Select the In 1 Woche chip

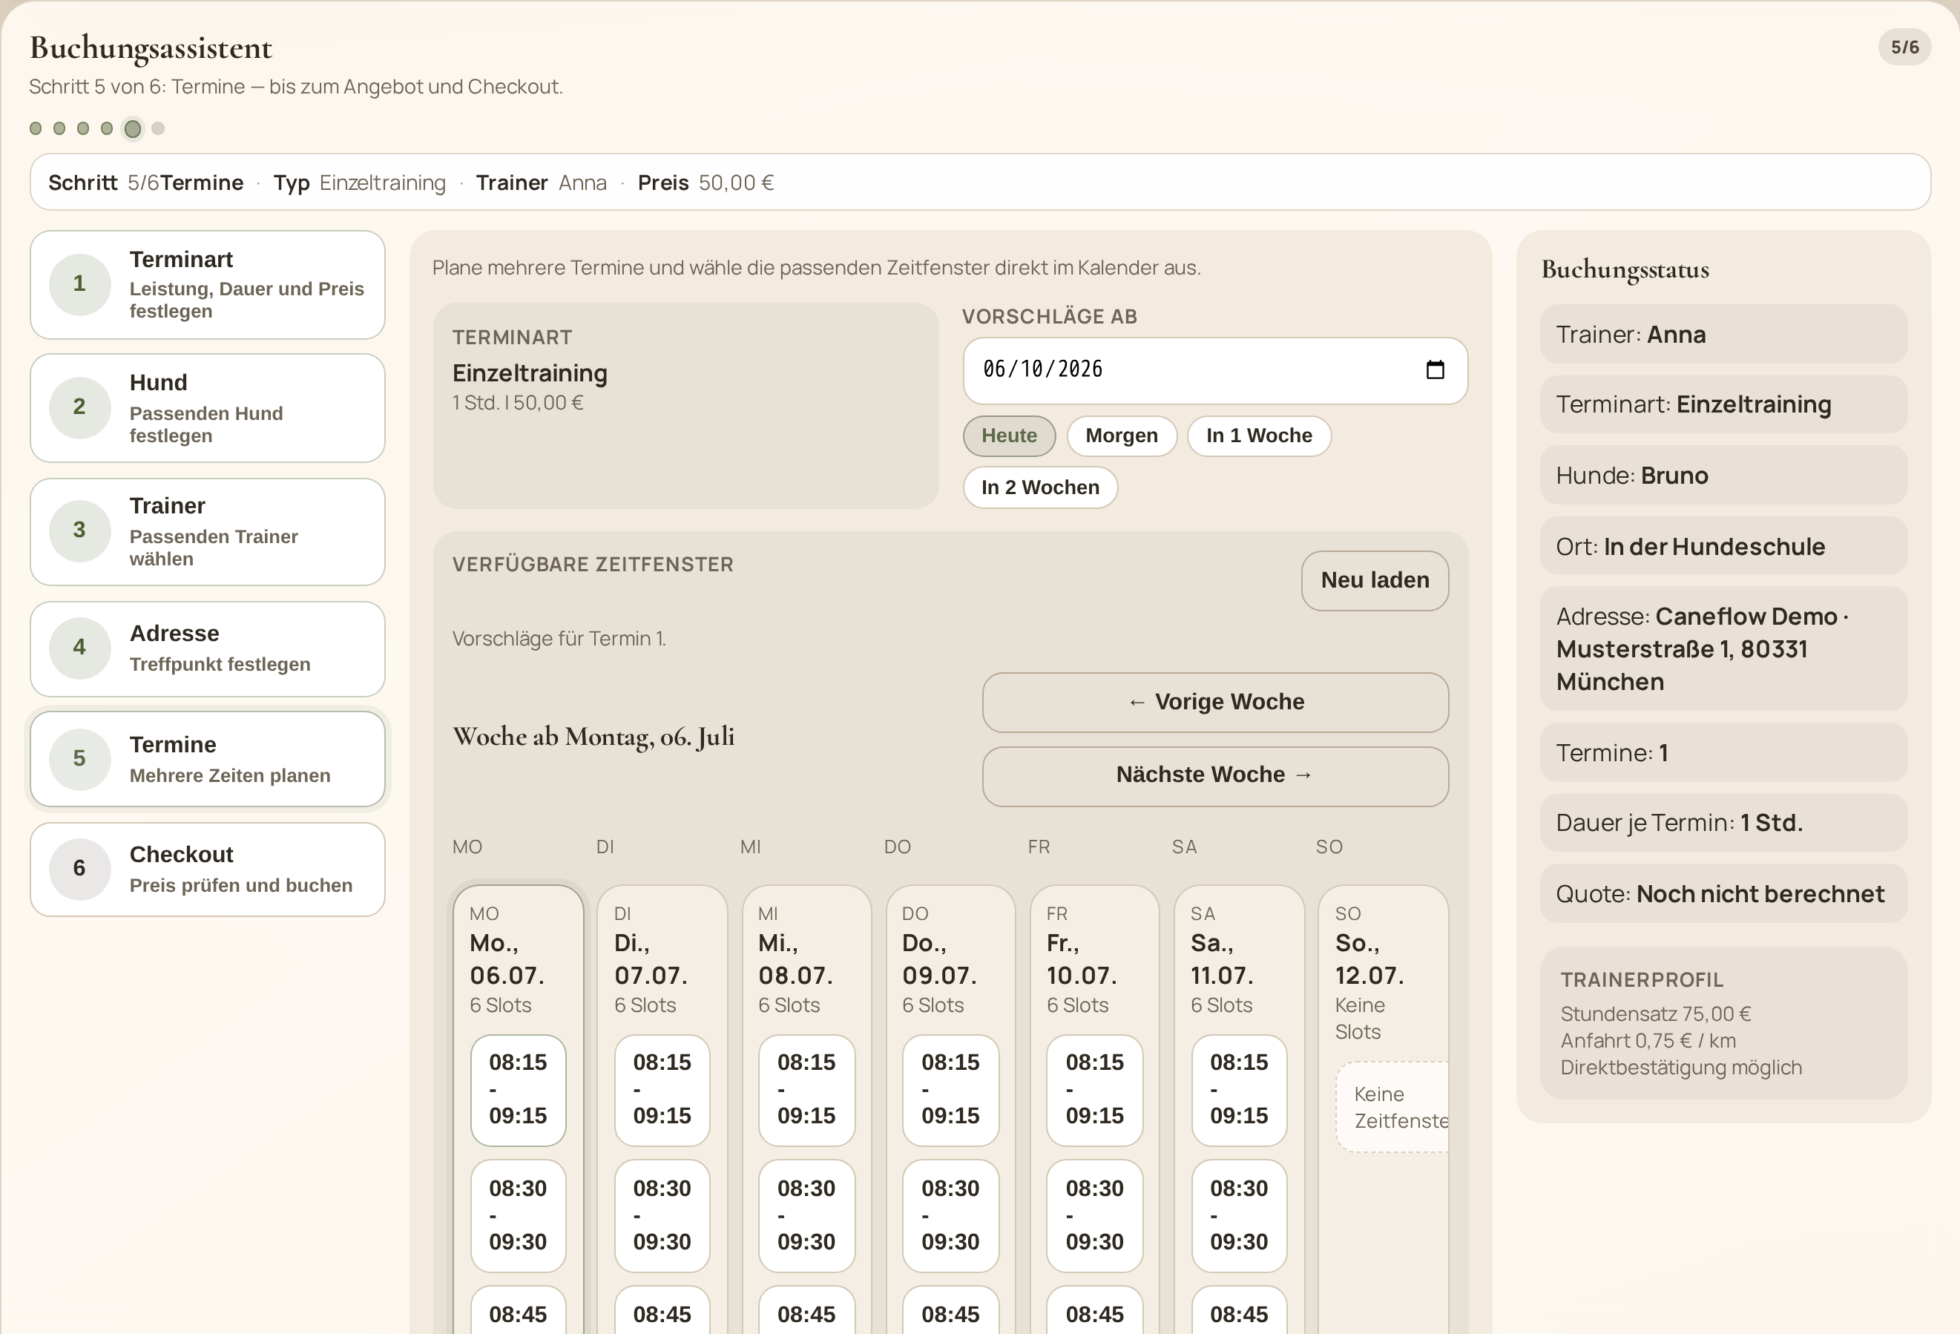pos(1258,436)
